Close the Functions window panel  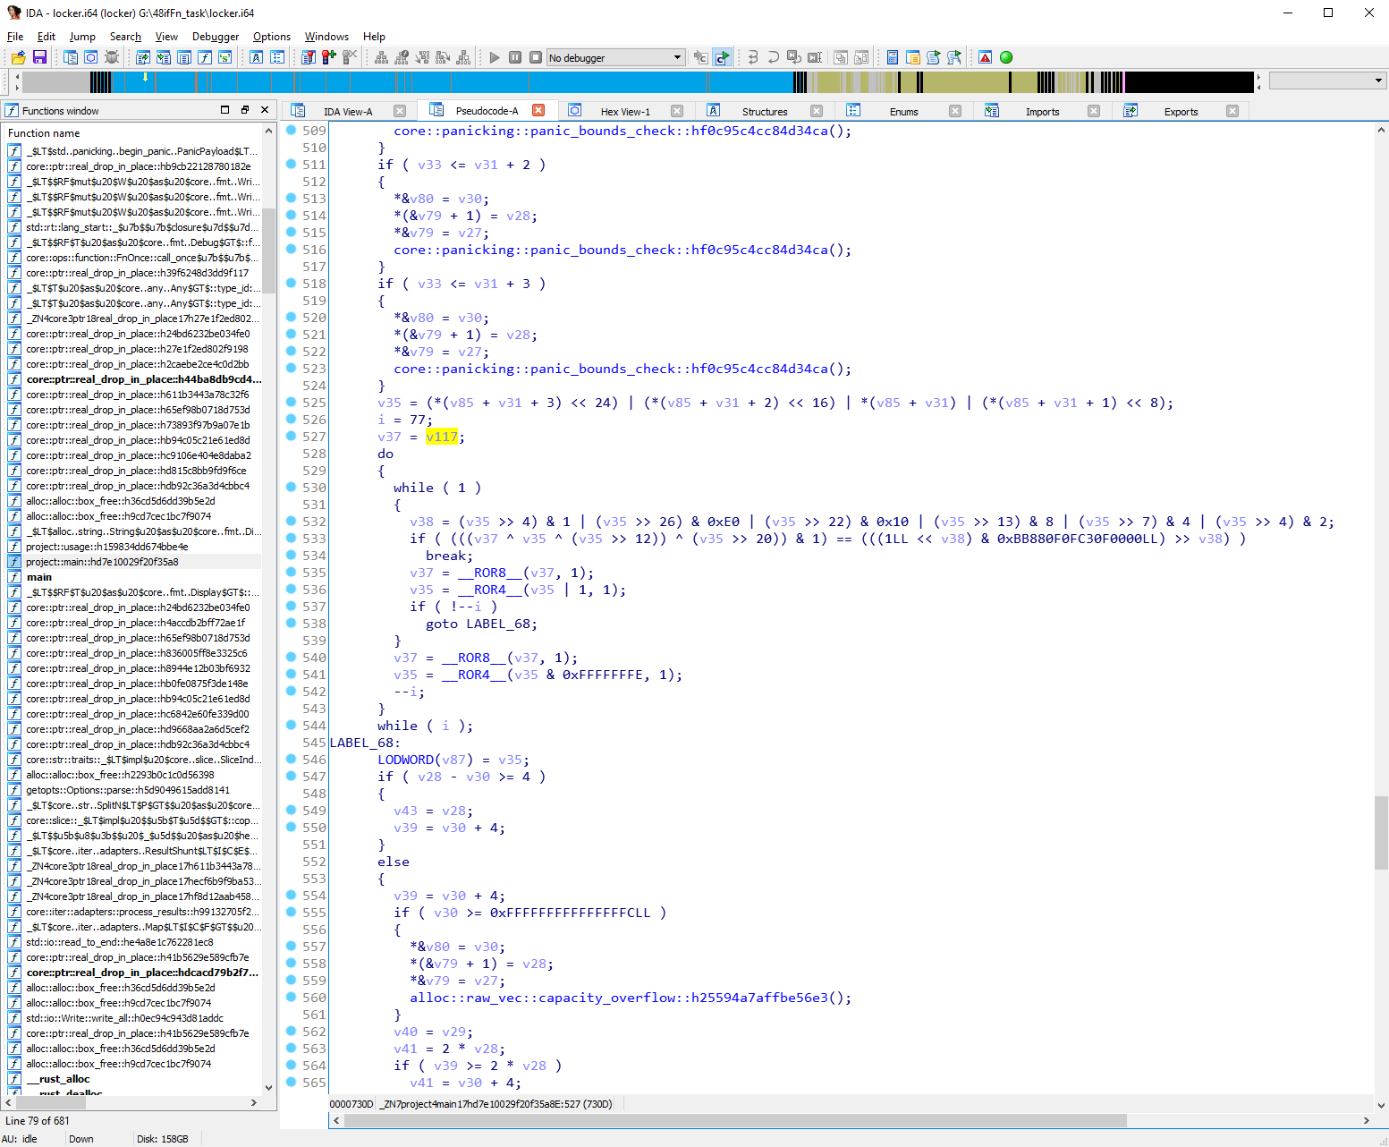click(265, 109)
